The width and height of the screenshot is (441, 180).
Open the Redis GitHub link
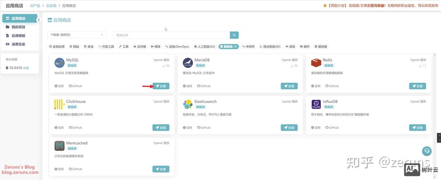tap(332, 86)
